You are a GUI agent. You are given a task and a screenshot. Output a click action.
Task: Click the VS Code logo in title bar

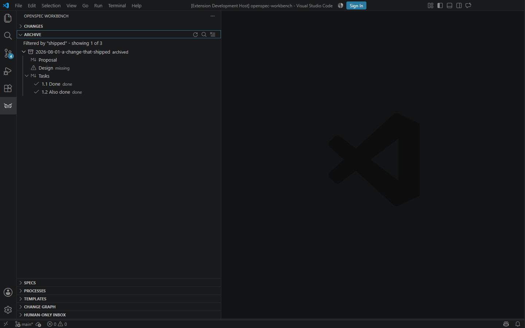pyautogui.click(x=6, y=5)
